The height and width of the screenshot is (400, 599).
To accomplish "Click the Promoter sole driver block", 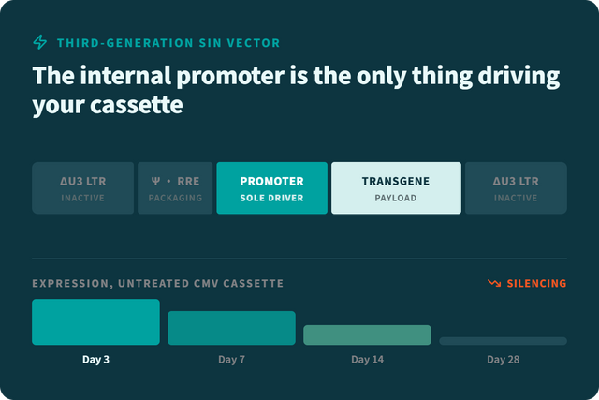I will pyautogui.click(x=272, y=188).
